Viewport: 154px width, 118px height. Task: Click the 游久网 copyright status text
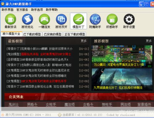[28, 115]
